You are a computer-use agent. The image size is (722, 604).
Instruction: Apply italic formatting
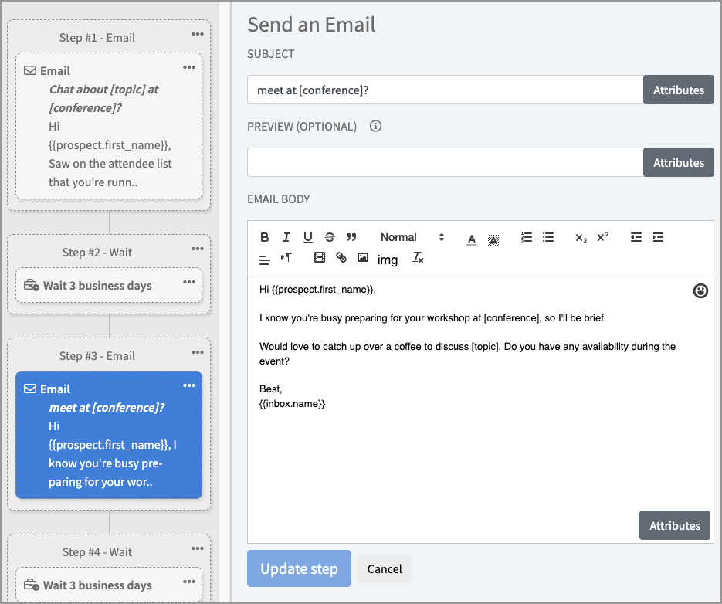(x=286, y=237)
